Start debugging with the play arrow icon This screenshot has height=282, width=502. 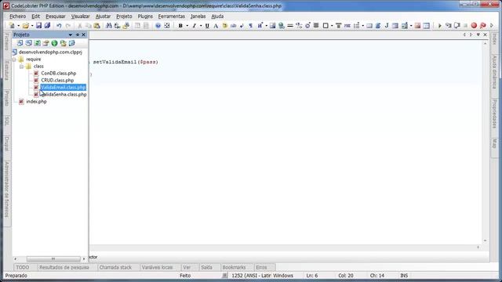439,26
